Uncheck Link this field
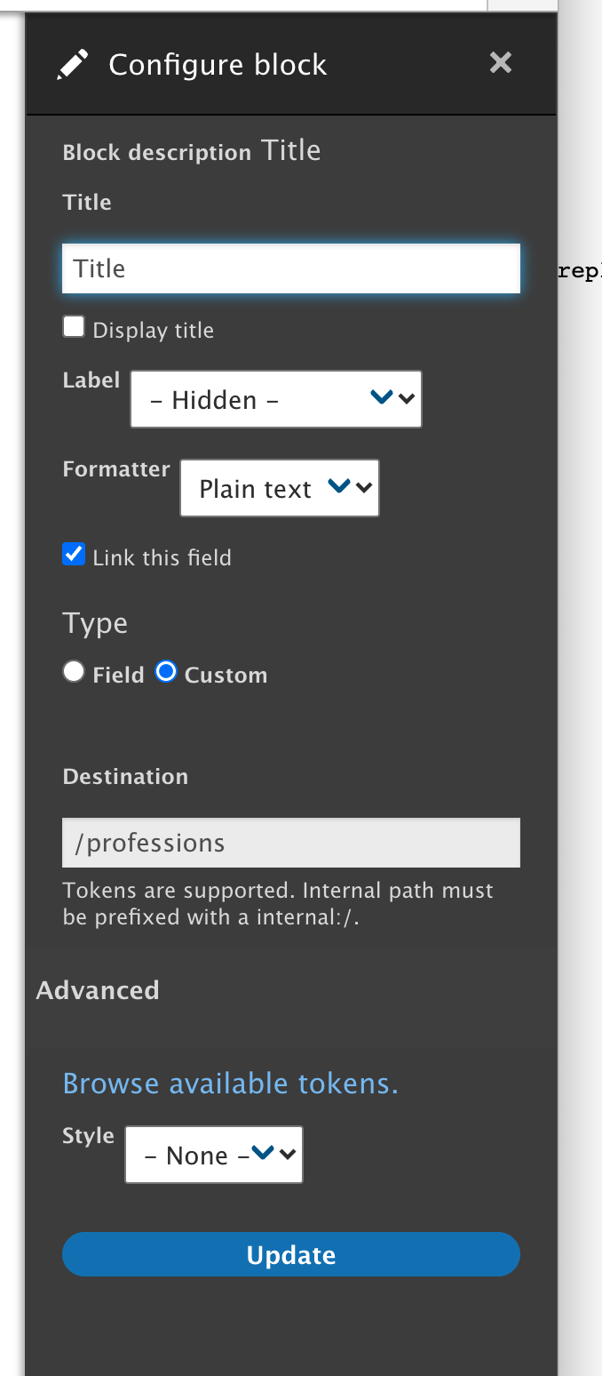 click(74, 553)
